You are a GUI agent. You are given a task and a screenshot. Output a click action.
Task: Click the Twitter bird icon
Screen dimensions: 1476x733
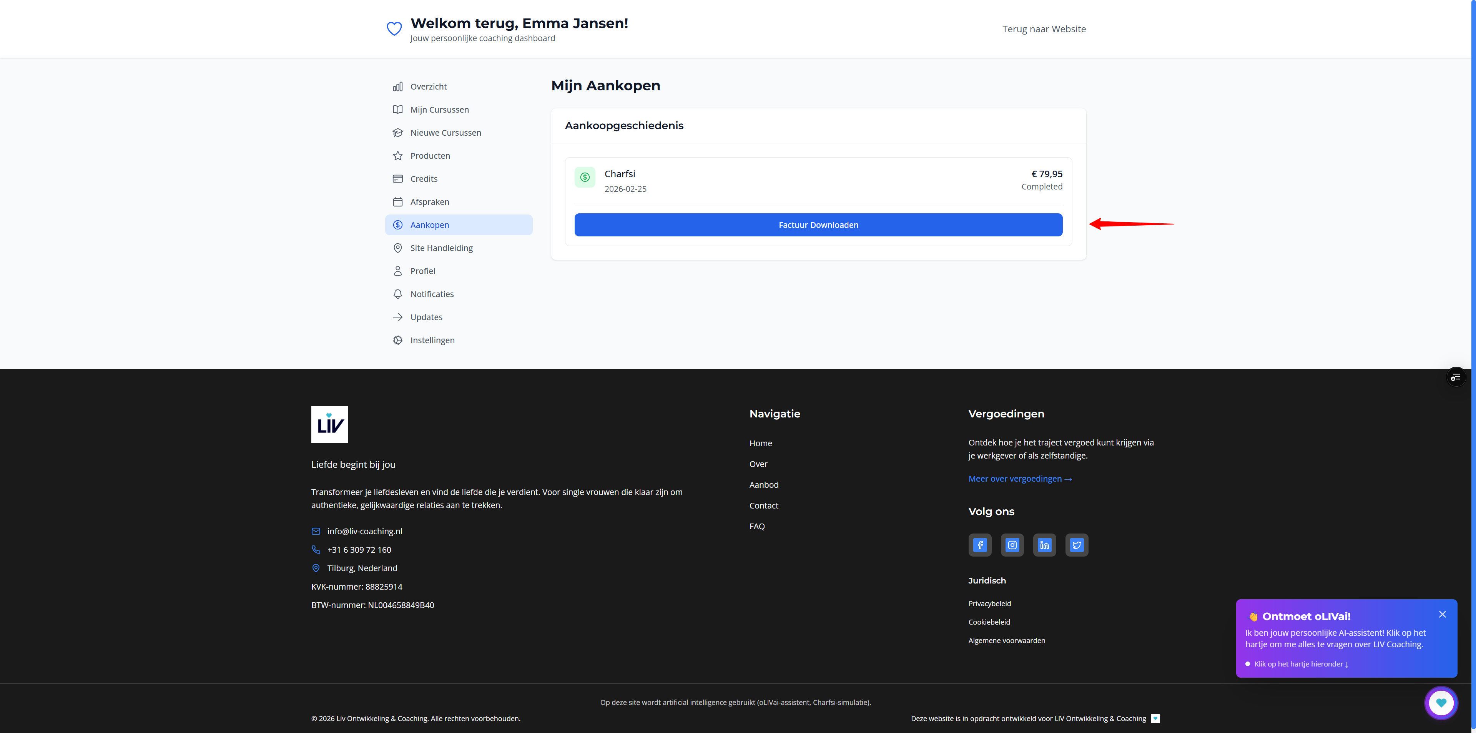click(x=1077, y=545)
